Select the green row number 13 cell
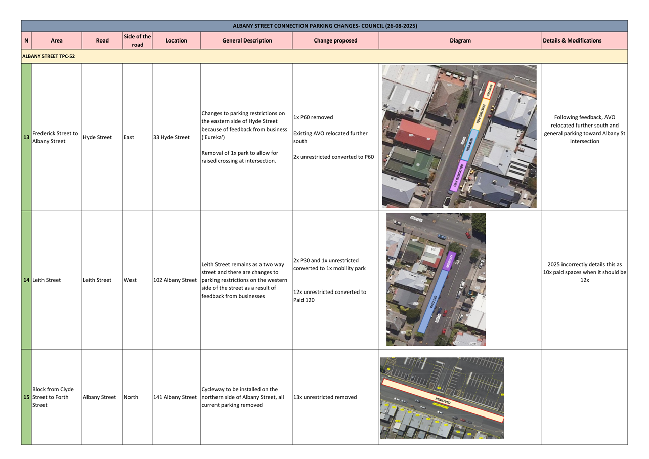This screenshot has height=459, width=649. 26,137
